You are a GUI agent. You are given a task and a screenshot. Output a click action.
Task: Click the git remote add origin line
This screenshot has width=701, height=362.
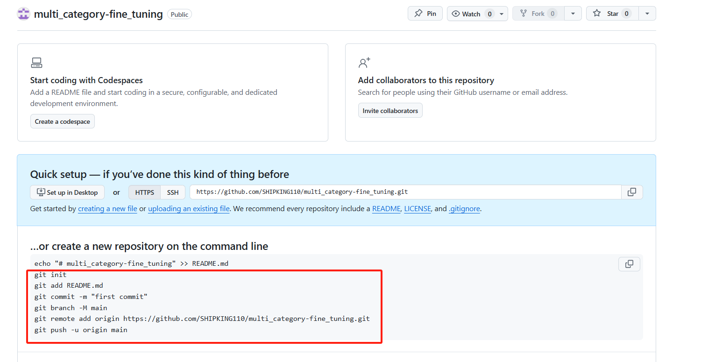[x=202, y=319]
